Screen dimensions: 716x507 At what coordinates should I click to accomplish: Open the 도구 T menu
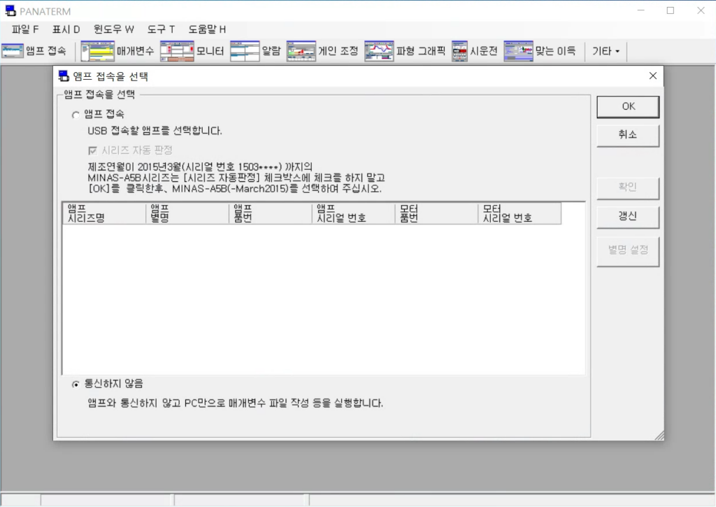click(161, 29)
